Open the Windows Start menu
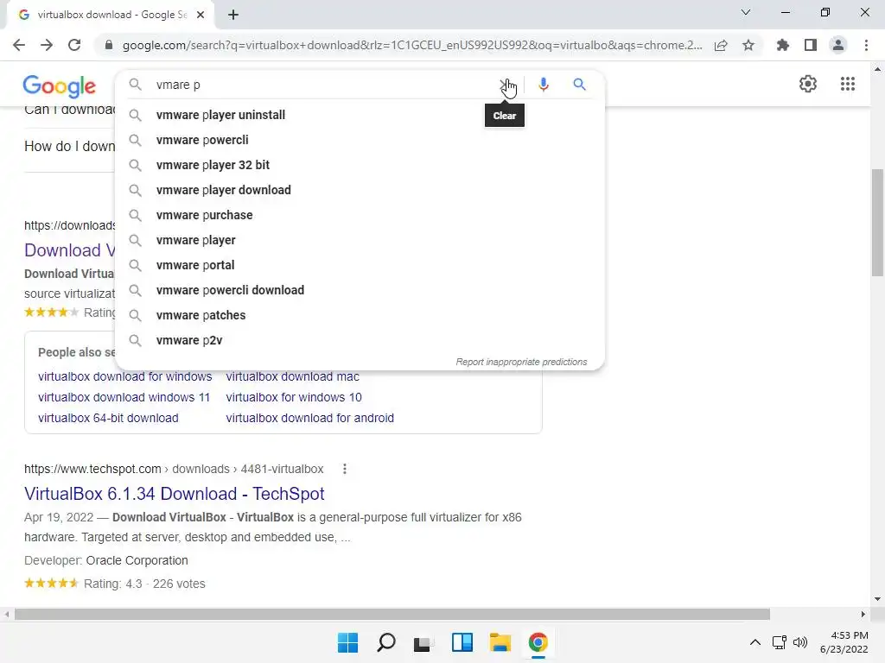 [x=347, y=642]
